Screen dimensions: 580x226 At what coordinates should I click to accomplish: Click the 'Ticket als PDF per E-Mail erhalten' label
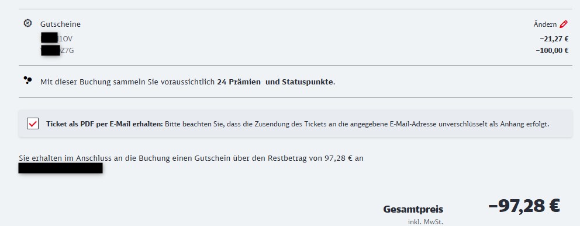104,124
